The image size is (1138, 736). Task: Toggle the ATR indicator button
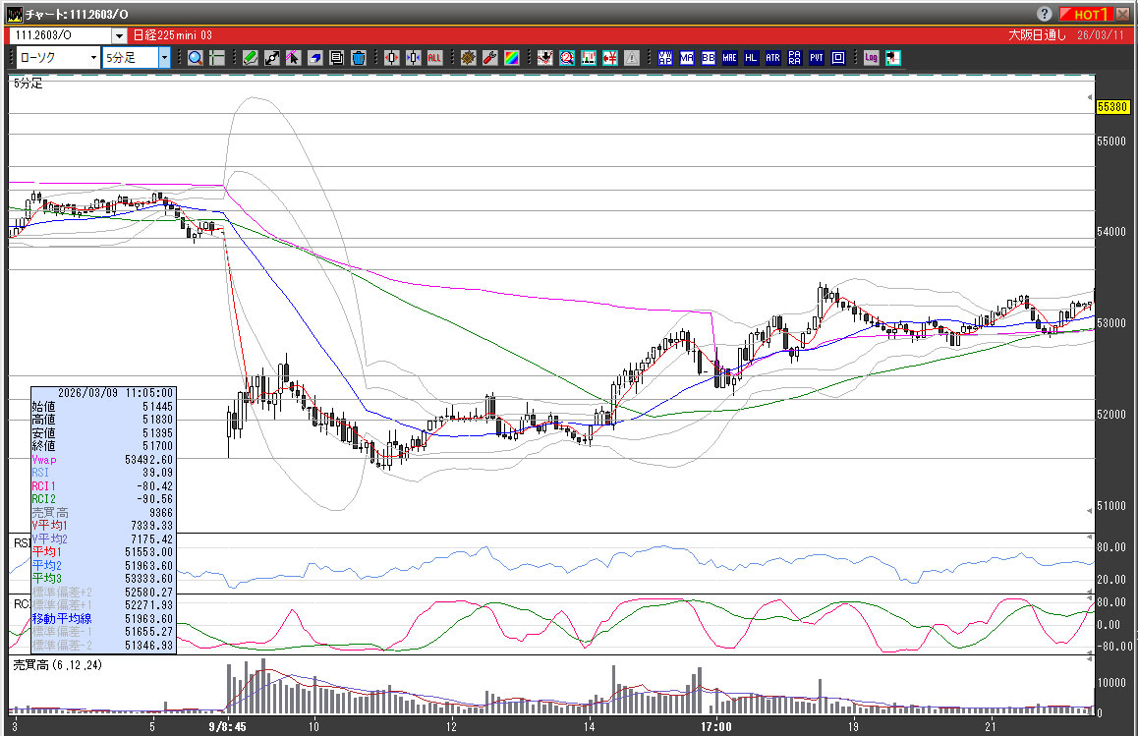click(772, 58)
